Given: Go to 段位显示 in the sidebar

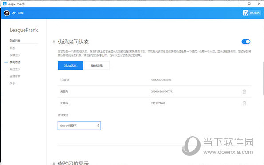Looking at the screenshot, I should click(x=15, y=69).
